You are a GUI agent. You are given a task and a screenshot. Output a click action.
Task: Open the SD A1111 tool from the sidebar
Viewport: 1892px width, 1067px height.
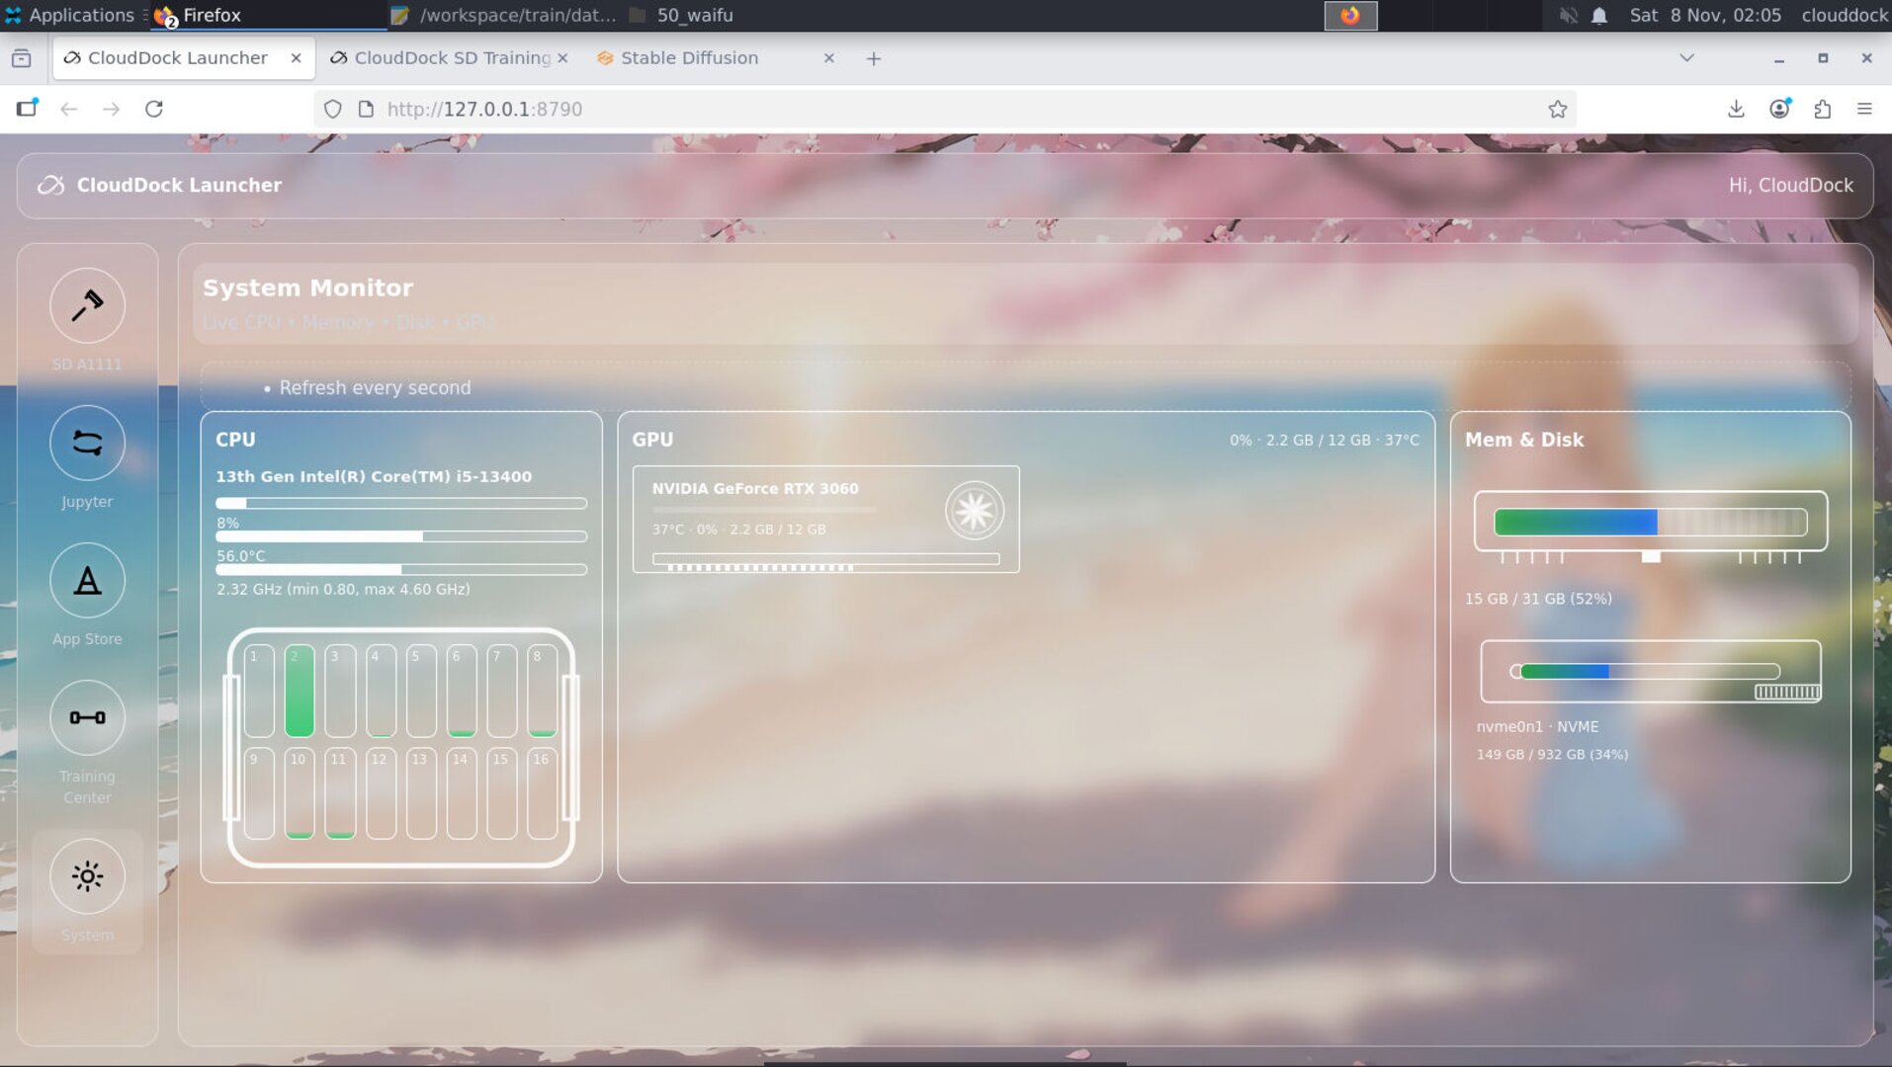click(87, 306)
